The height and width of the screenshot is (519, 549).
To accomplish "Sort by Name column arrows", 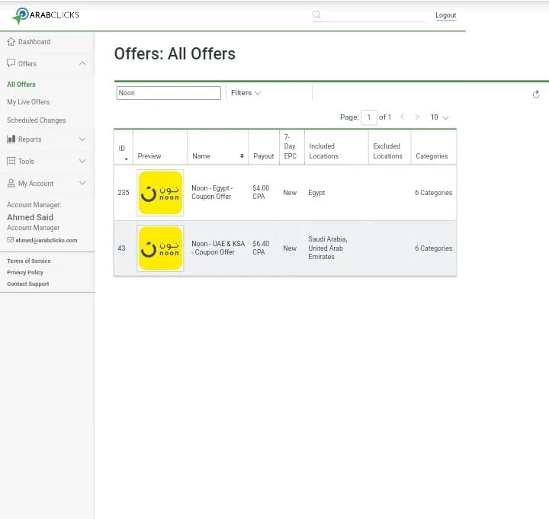I will pyautogui.click(x=242, y=155).
